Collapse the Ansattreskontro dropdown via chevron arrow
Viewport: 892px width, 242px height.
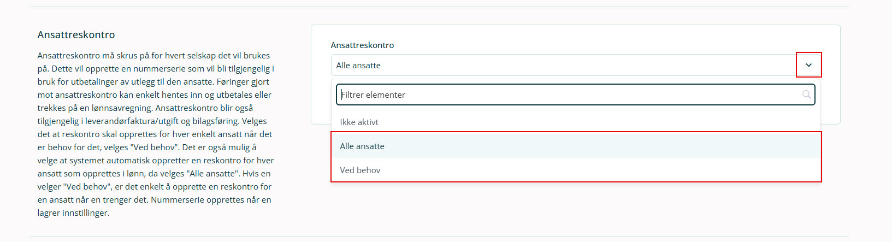pos(808,65)
